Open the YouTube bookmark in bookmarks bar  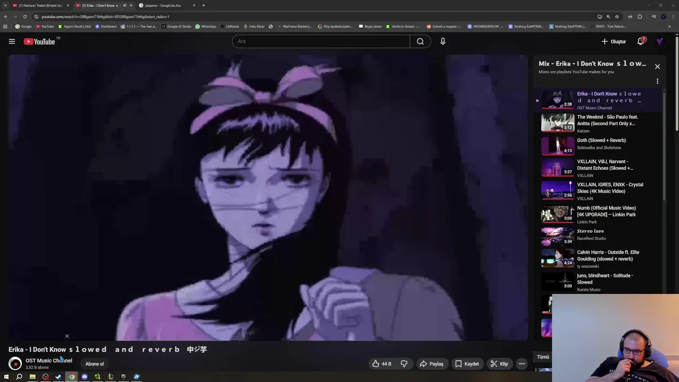click(45, 27)
